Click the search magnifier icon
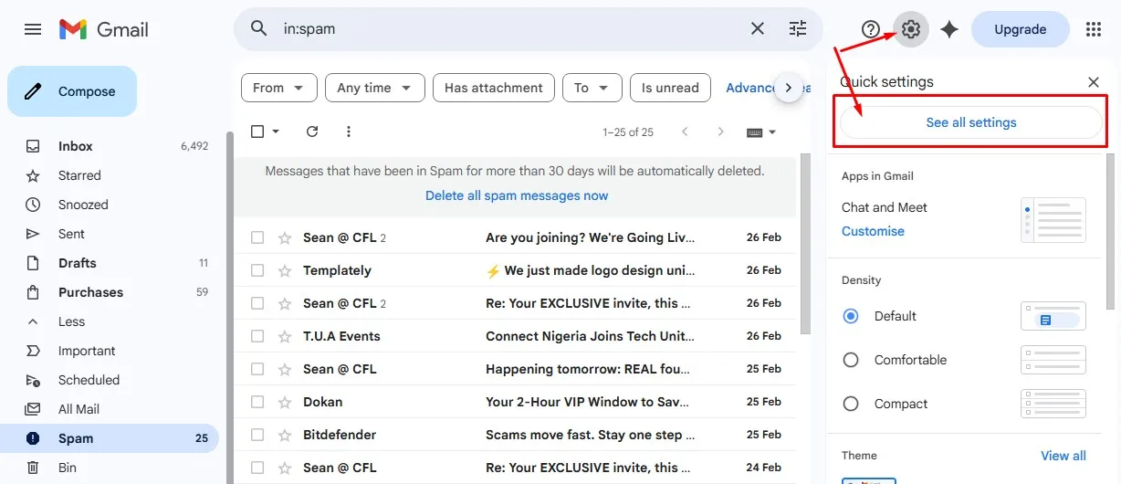1121x484 pixels. click(x=259, y=29)
